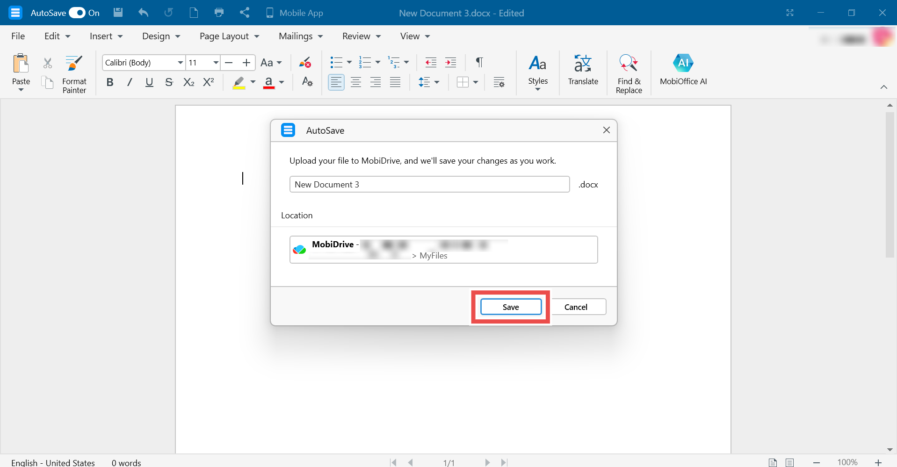Open the Mailings menu
The height and width of the screenshot is (467, 897).
click(301, 36)
